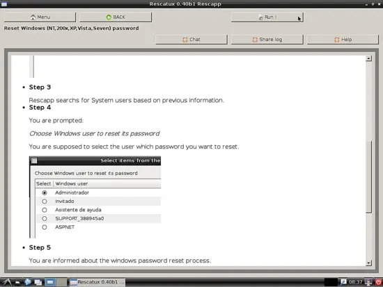This screenshot has width=383, height=287.
Task: Click the iconify all windows taskbar icon
Action: [38, 282]
